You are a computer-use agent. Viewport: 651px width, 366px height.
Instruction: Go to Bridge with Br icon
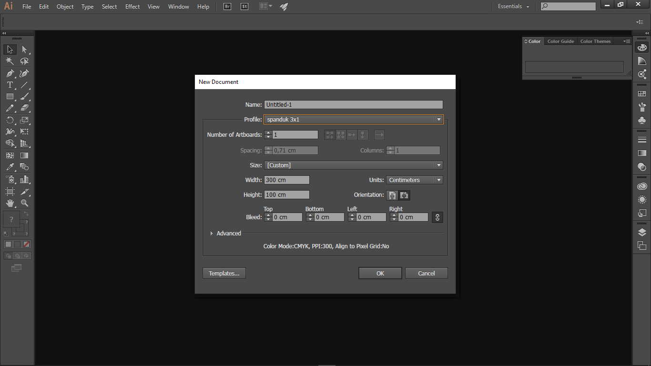tap(227, 7)
